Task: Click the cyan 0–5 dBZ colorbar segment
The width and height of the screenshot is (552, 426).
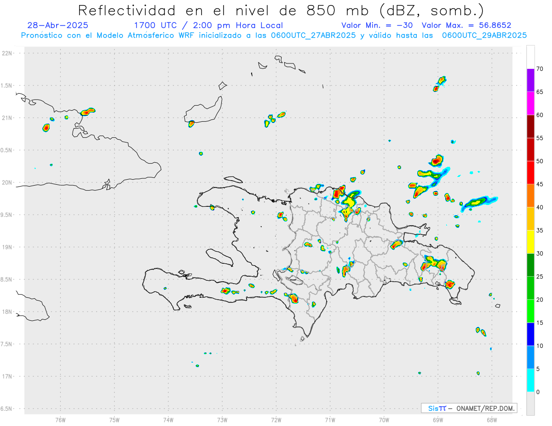Action: (x=530, y=381)
